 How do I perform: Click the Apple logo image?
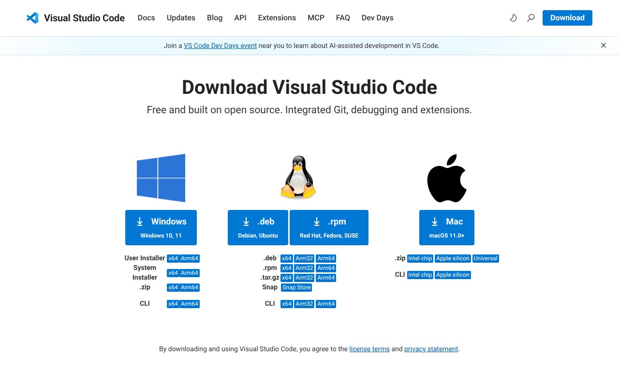(447, 179)
